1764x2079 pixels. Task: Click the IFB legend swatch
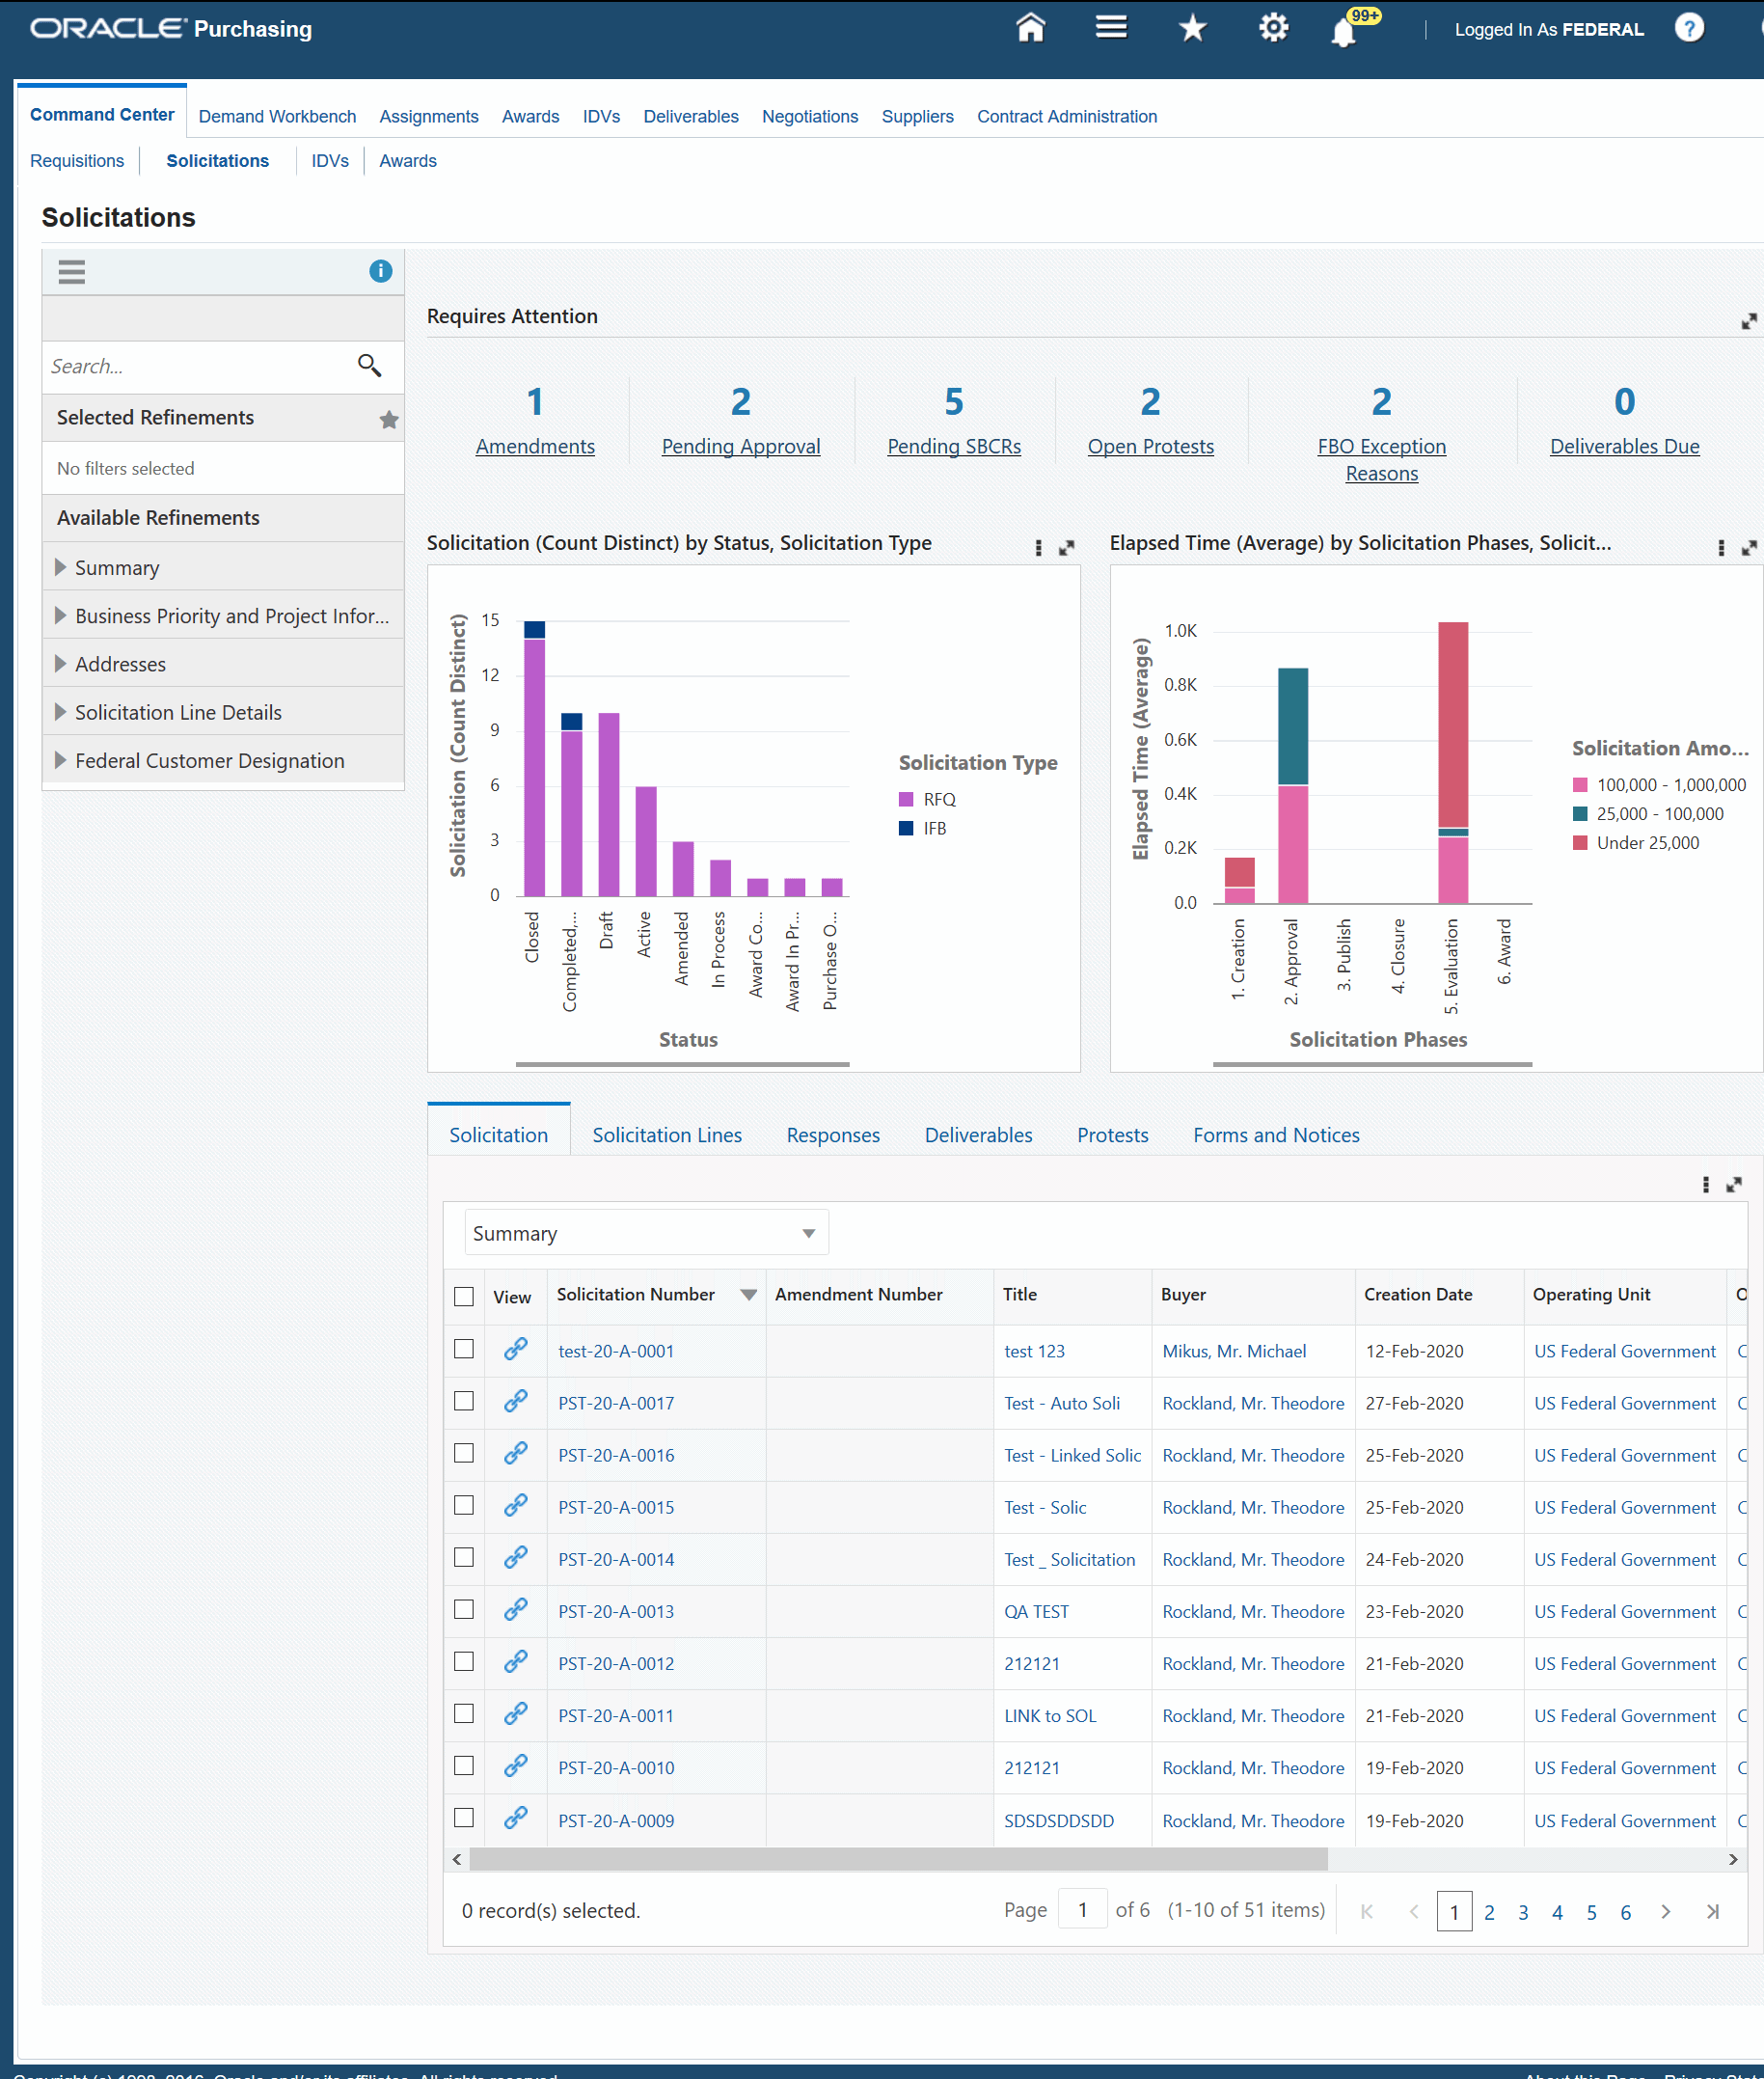[x=906, y=827]
